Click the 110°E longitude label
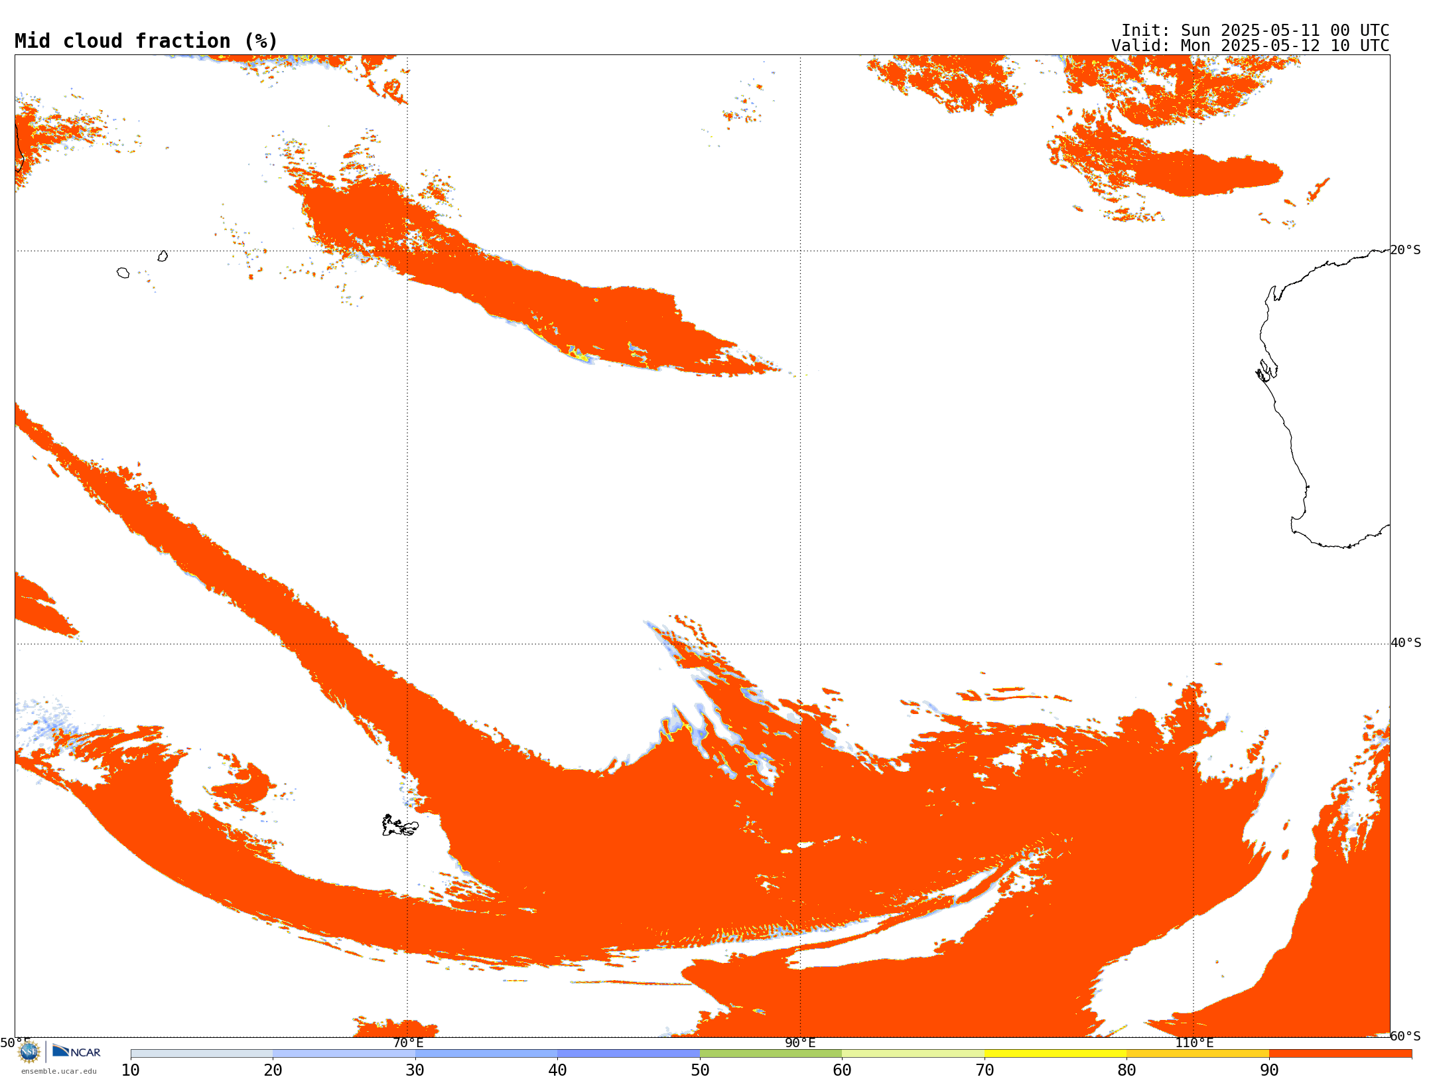This screenshot has width=1433, height=1079. point(1194,1043)
